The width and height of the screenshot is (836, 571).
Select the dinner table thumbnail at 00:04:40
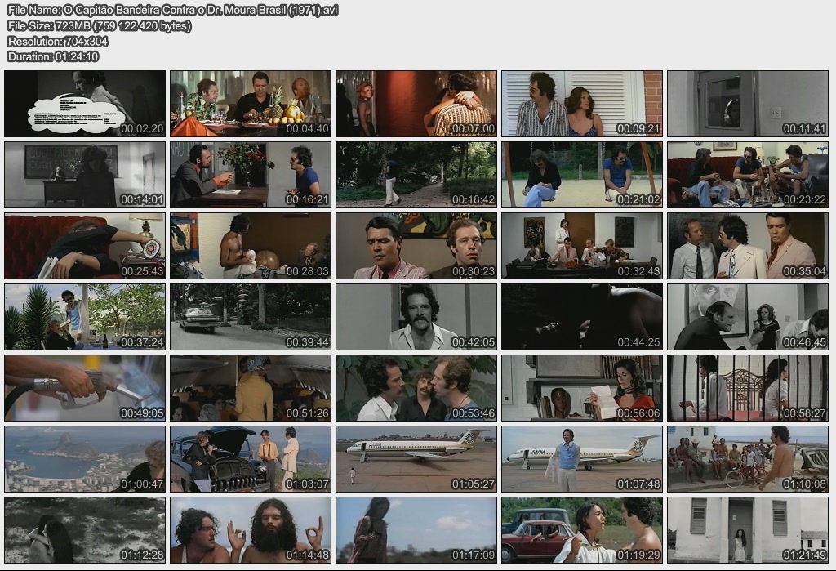pos(251,104)
